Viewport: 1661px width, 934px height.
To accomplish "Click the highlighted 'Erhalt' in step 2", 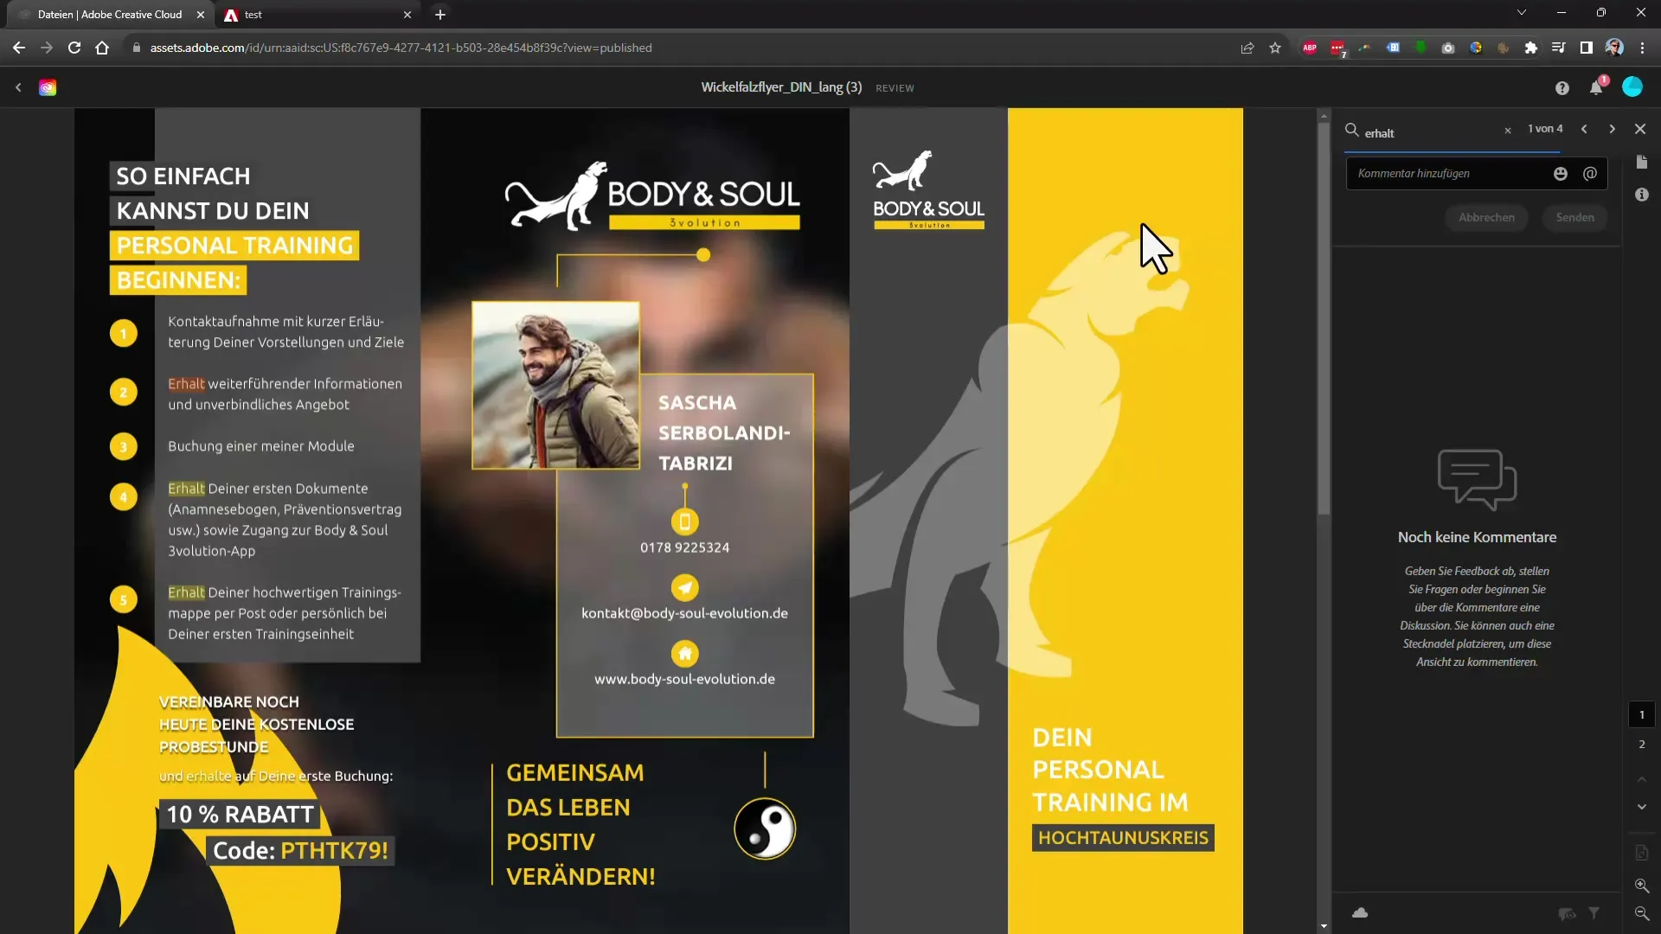I will pos(186,384).
